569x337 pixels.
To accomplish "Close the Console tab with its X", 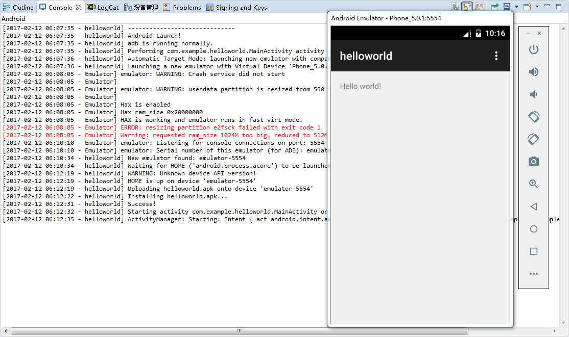I will tap(79, 7).
